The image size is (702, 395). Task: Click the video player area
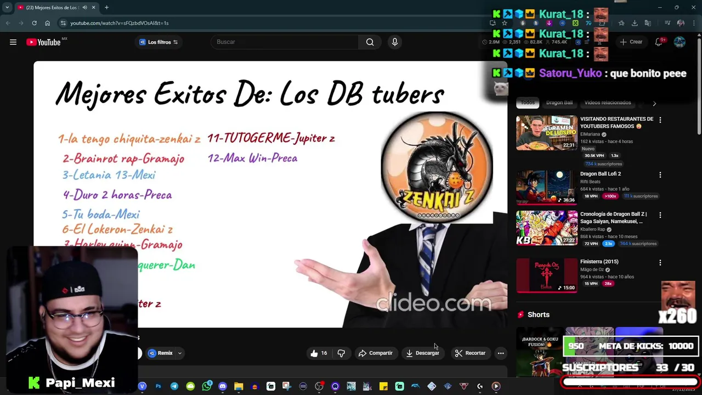click(x=270, y=195)
